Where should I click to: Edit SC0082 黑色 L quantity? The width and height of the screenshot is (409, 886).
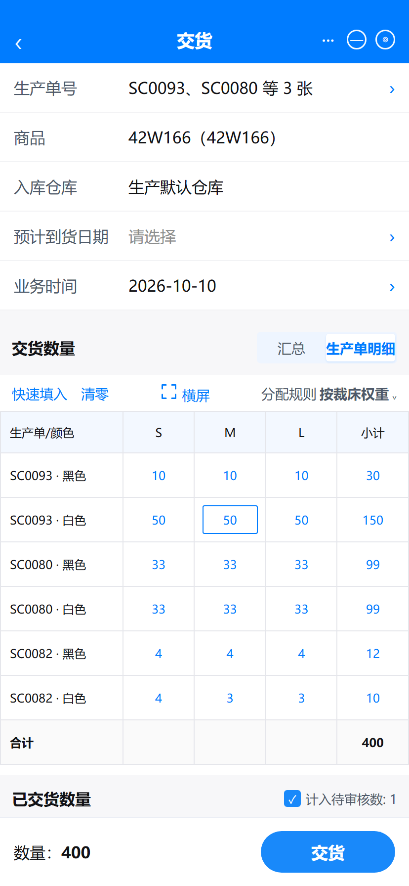point(301,654)
